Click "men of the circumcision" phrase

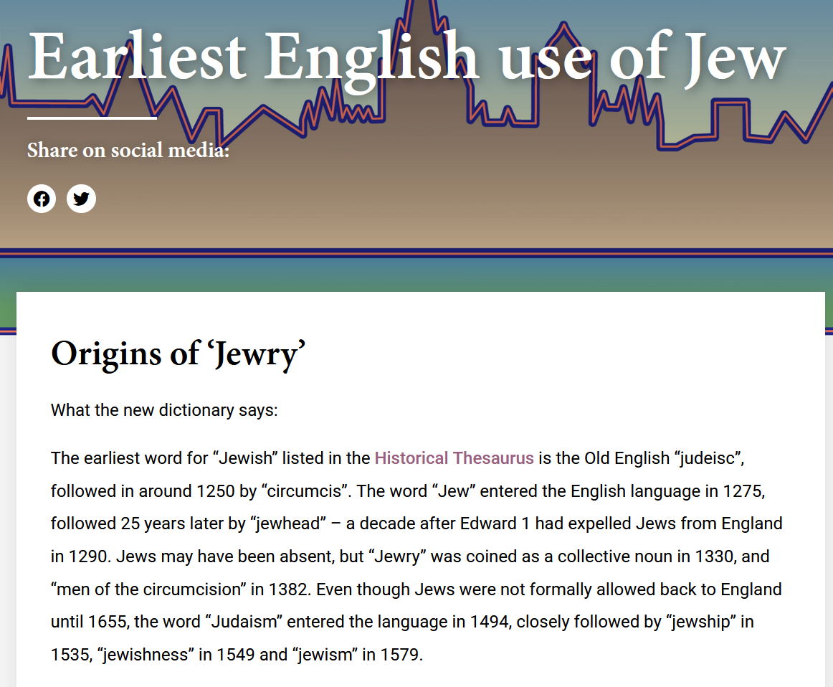[x=148, y=589]
